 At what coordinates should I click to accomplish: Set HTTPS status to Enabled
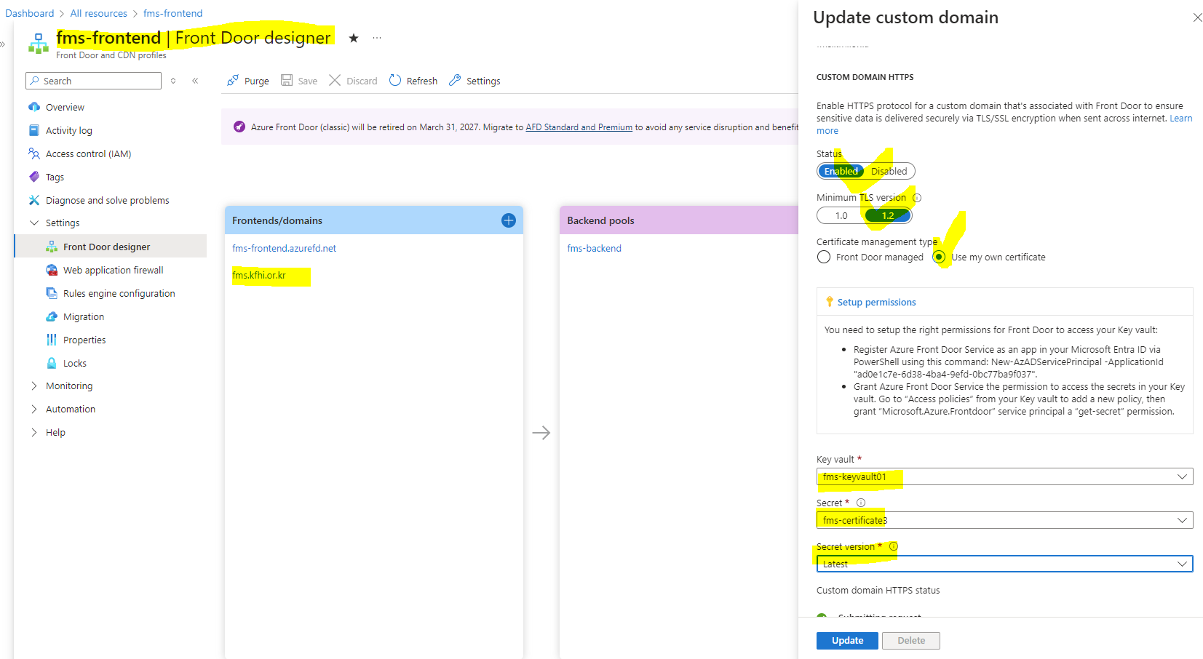(x=841, y=172)
